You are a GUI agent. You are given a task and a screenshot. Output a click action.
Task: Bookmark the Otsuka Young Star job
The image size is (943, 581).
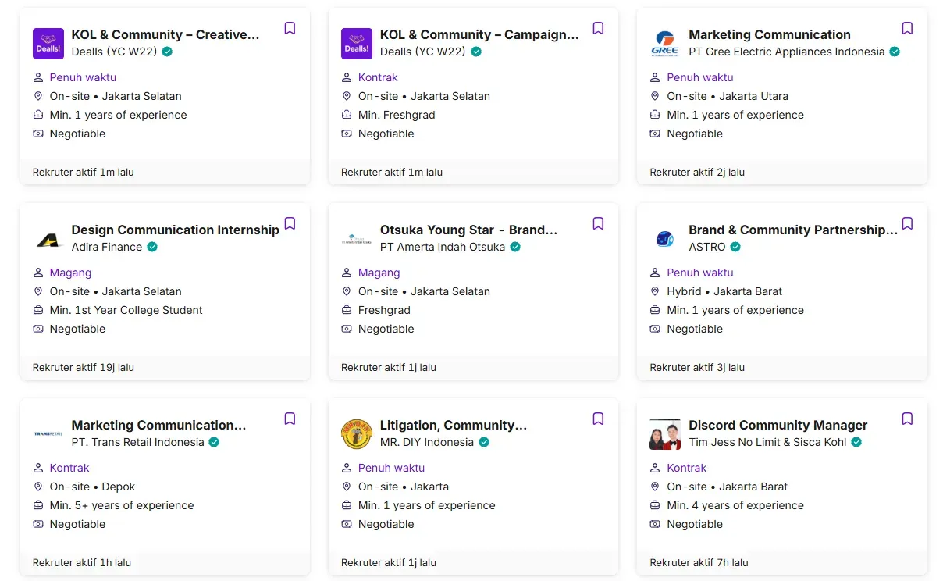click(x=598, y=224)
